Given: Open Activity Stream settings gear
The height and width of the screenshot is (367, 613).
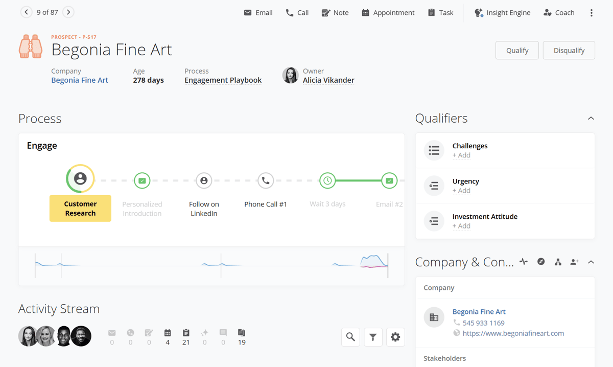Looking at the screenshot, I should [x=395, y=337].
